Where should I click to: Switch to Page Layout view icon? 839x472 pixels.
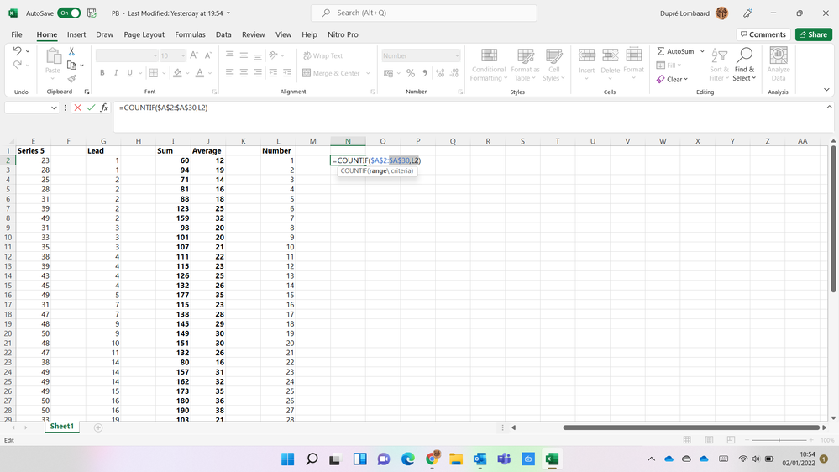[709, 440]
